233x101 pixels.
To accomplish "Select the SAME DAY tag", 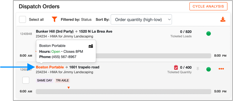I will [44, 81].
